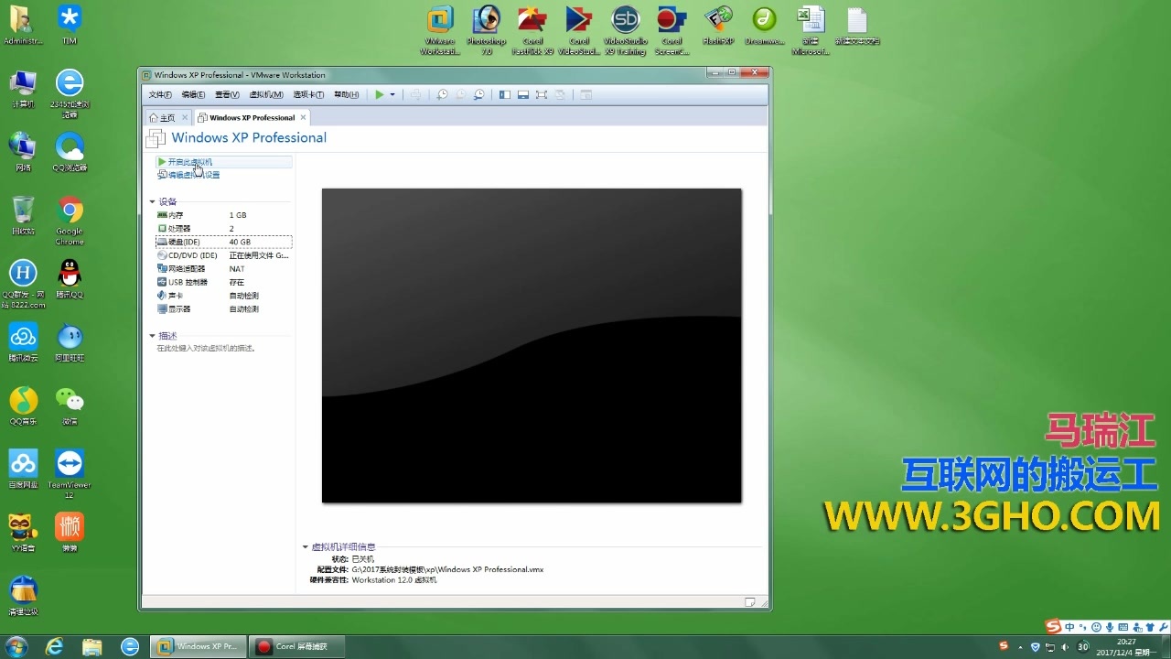The height and width of the screenshot is (659, 1171).
Task: Open file explorer from taskbar
Action: 92,646
